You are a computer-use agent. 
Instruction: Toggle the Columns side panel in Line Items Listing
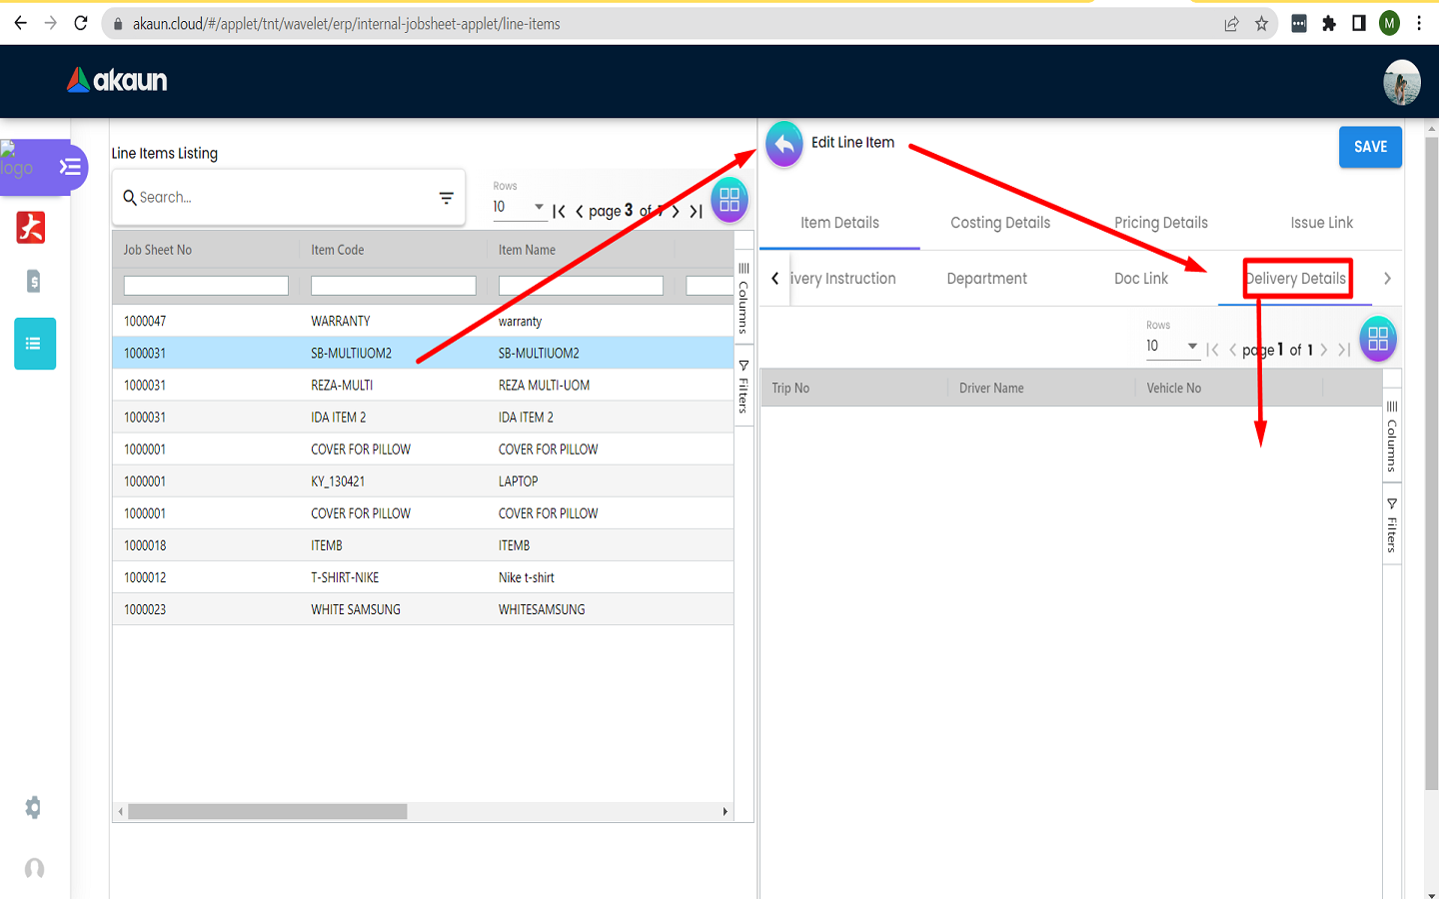[x=743, y=297]
